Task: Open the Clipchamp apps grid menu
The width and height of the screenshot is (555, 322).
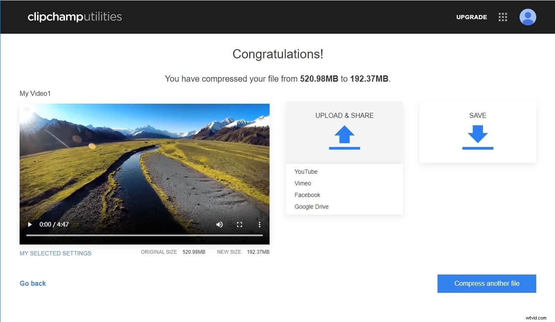Action: point(502,17)
